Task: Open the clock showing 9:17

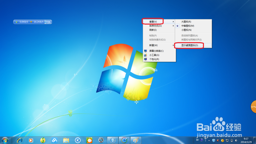Action: pyautogui.click(x=246, y=140)
